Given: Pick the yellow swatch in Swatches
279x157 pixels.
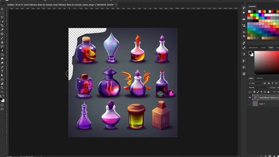Looking at the screenshot, I should [x=252, y=15].
